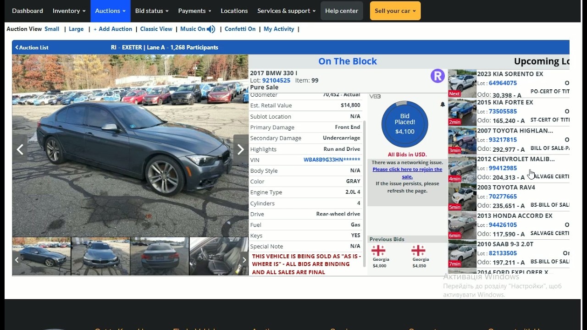The width and height of the screenshot is (587, 330).
Task: Open the Bid status dropdown
Action: pyautogui.click(x=152, y=11)
